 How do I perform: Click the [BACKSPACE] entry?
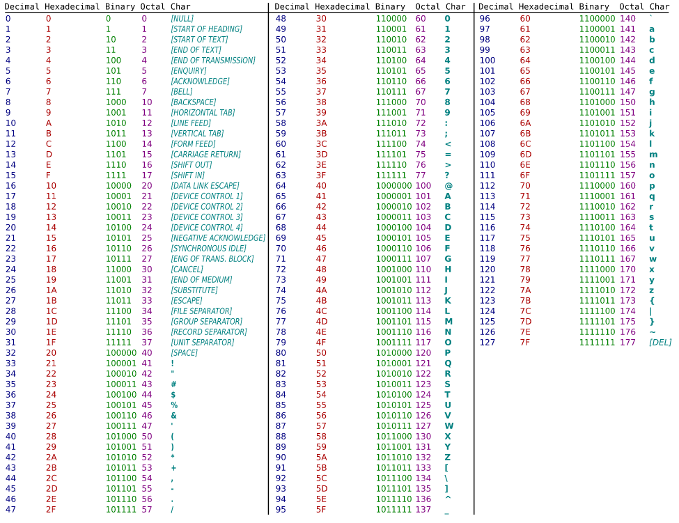pos(193,102)
